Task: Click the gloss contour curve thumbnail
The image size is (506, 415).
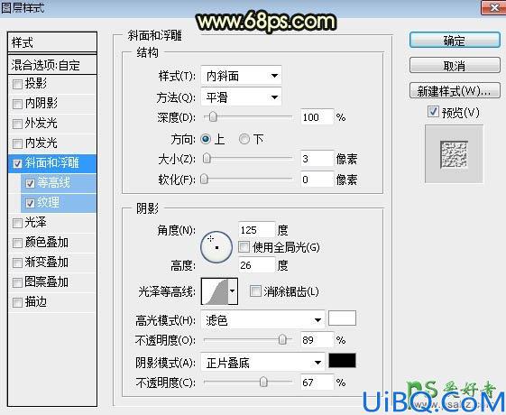Action: (x=215, y=291)
